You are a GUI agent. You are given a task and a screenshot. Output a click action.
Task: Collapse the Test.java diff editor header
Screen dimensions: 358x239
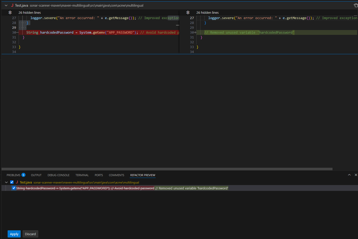[6, 5]
